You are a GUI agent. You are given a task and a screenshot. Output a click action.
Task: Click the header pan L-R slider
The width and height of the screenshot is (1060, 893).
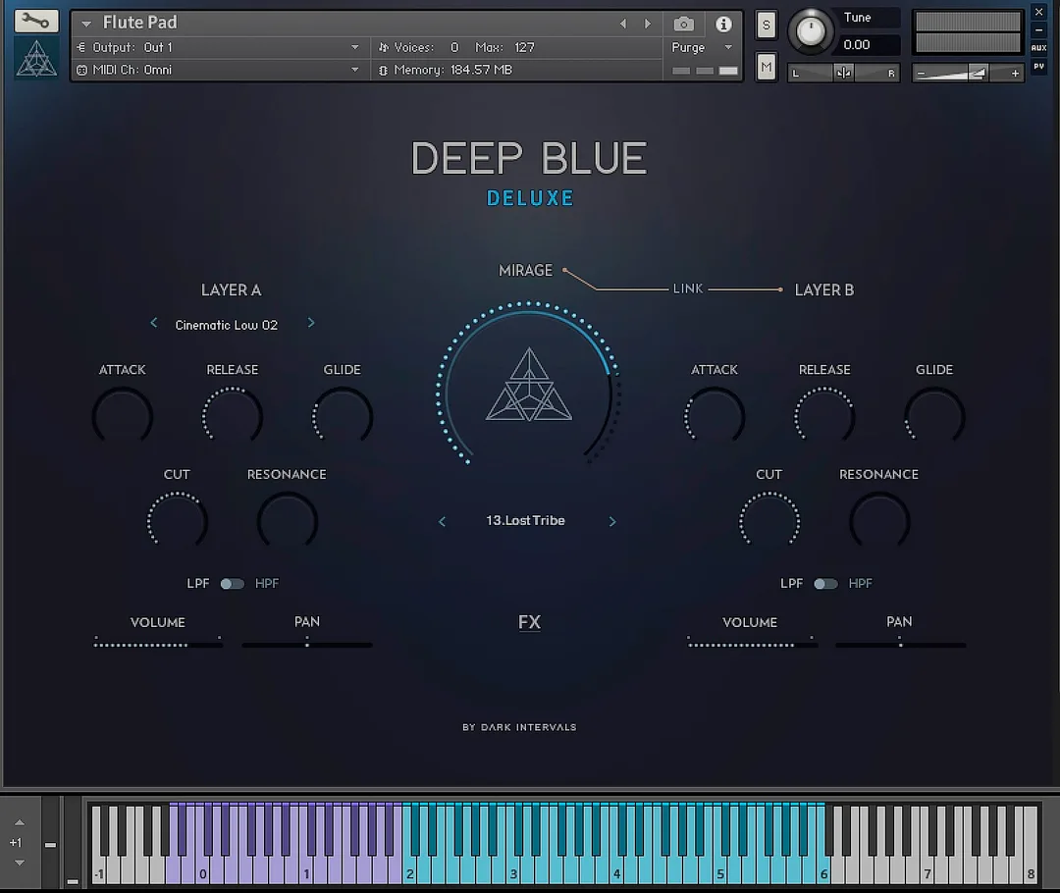[x=844, y=73]
